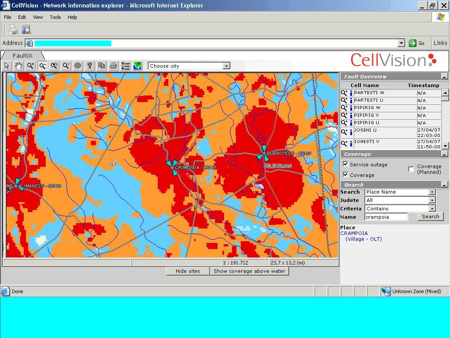
Task: Click the green overview map icon
Action: pyautogui.click(x=138, y=66)
